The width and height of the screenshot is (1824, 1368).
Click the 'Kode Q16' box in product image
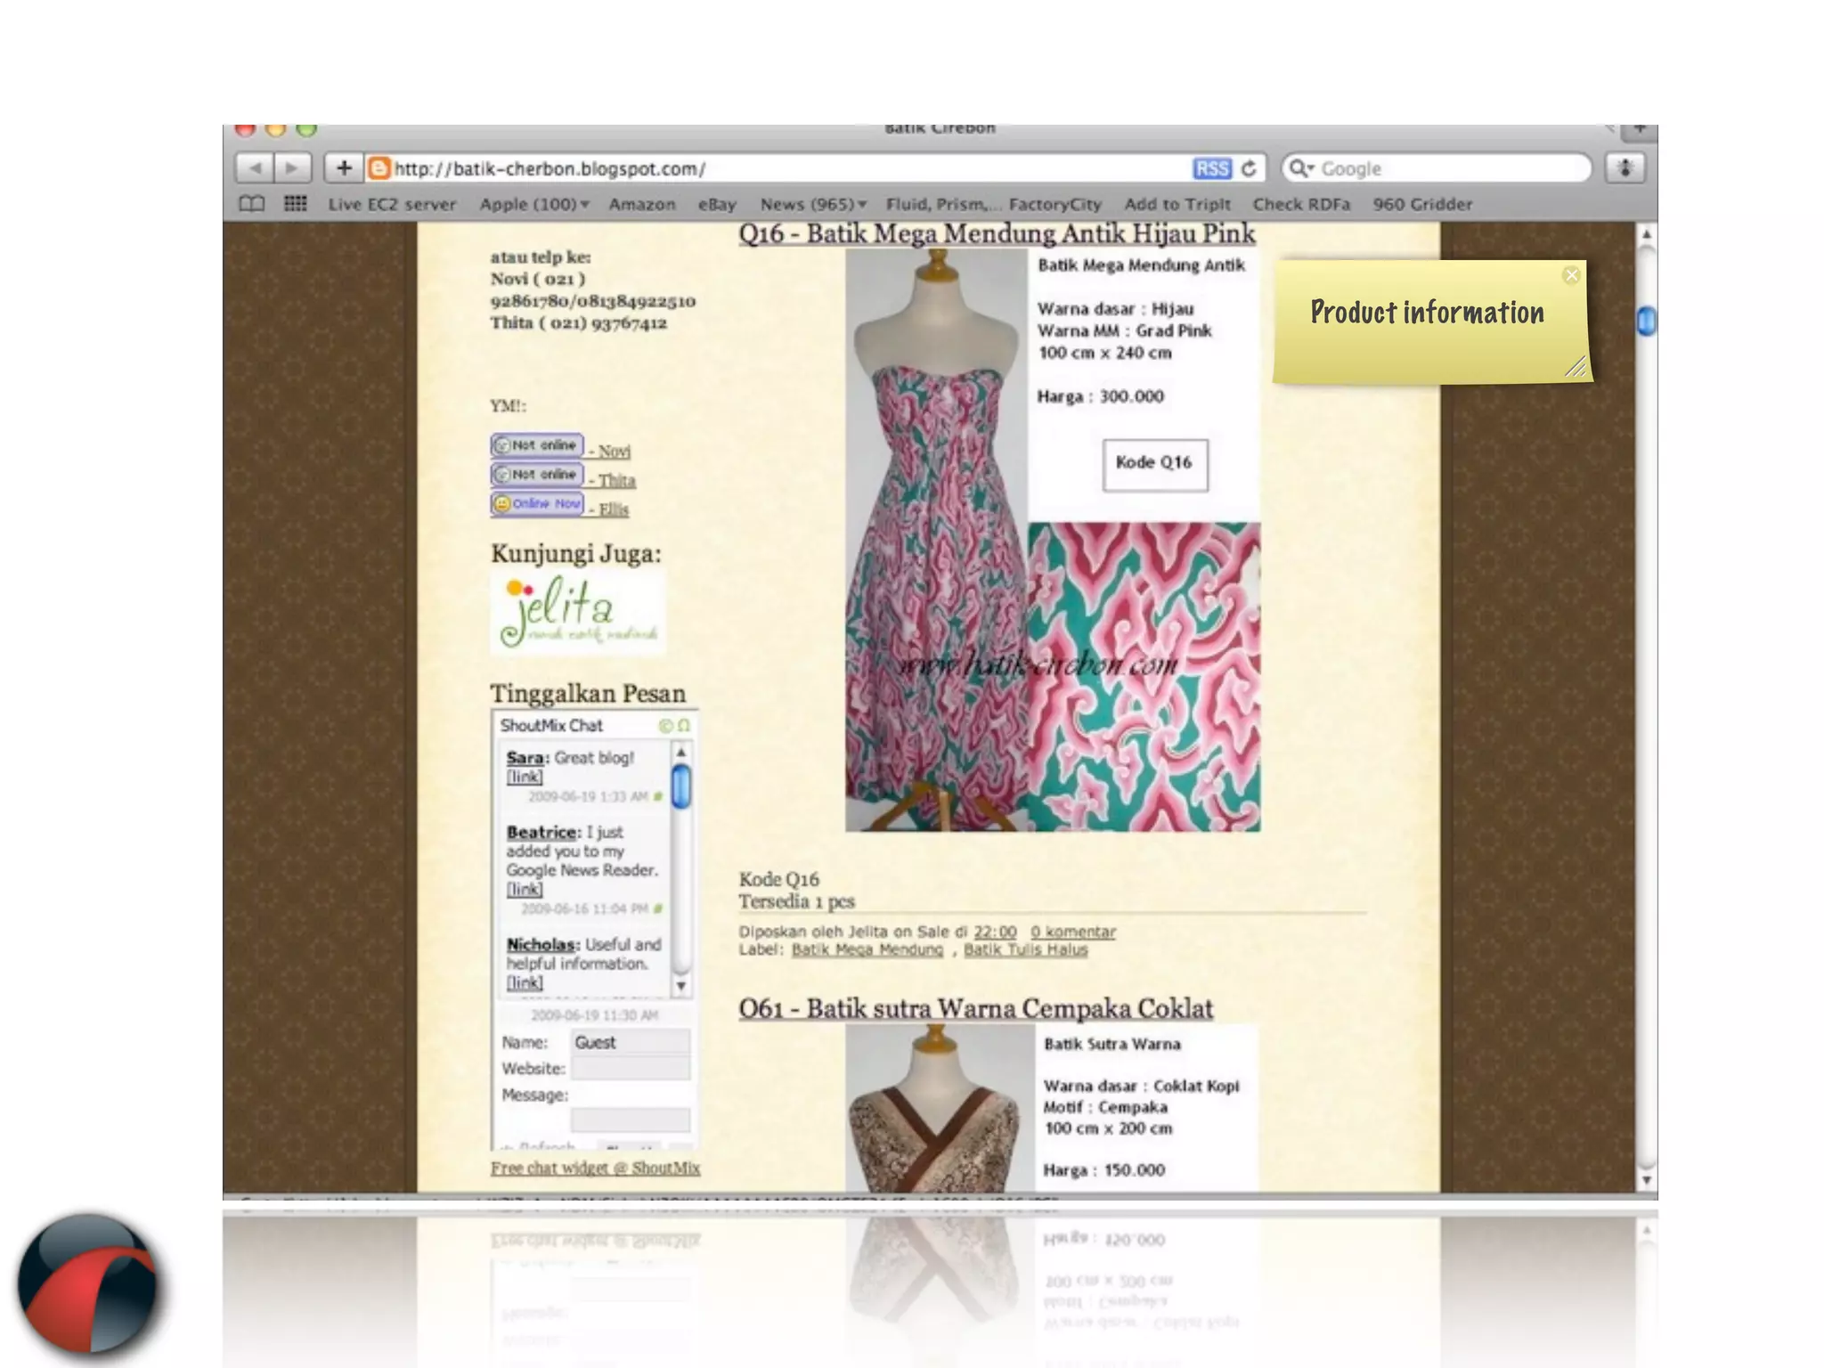click(x=1155, y=464)
